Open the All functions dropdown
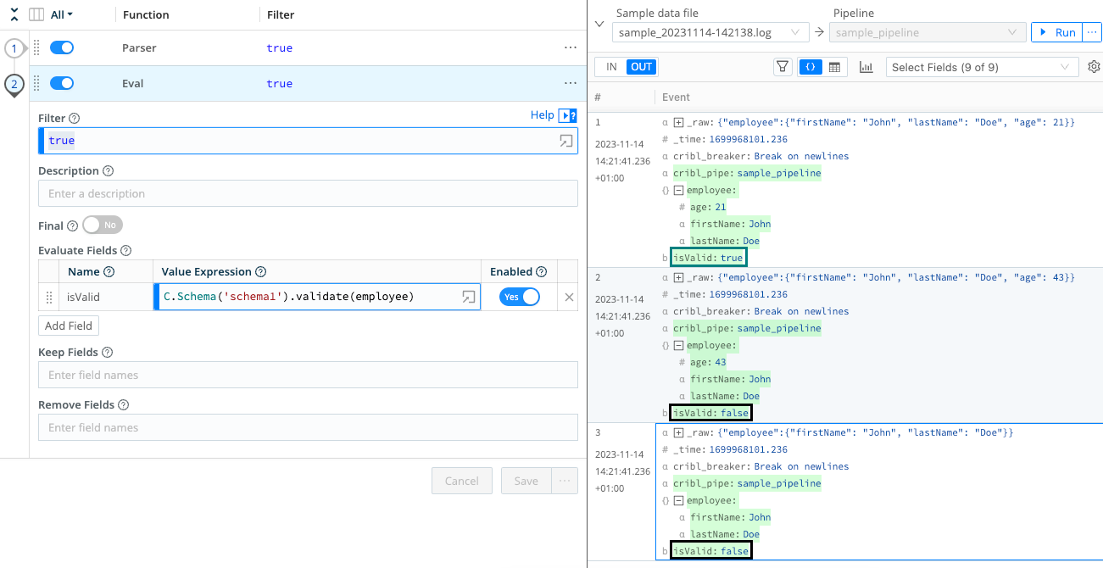 coord(62,14)
